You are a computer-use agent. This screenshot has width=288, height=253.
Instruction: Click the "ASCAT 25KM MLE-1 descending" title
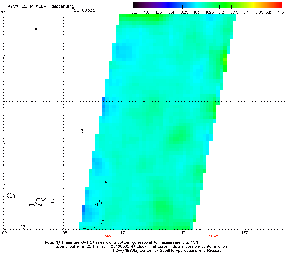coord(41,6)
